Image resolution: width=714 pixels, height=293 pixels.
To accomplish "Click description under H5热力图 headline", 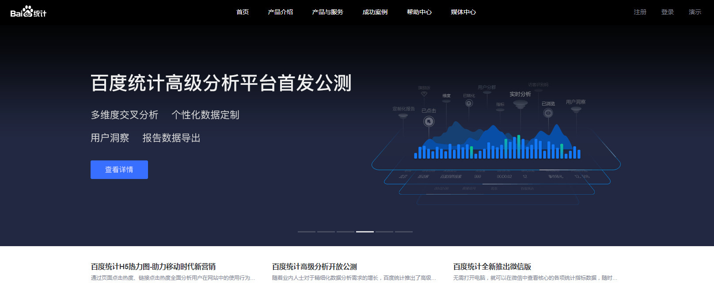I will 173,278.
